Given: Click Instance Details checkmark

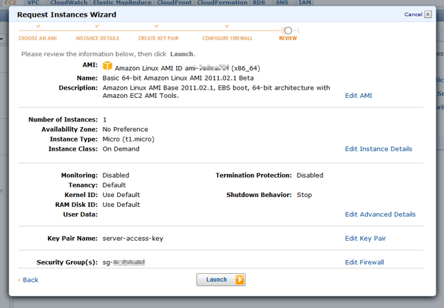Looking at the screenshot, I should pyautogui.click(x=97, y=26).
